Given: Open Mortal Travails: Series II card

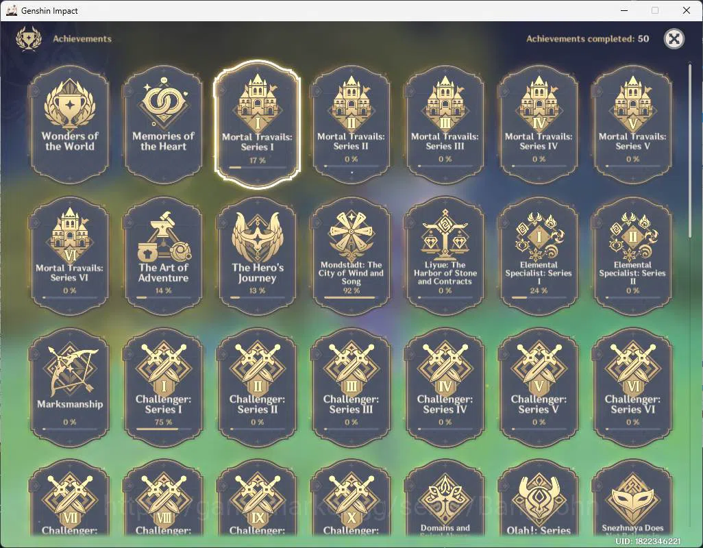Looking at the screenshot, I should [x=351, y=125].
